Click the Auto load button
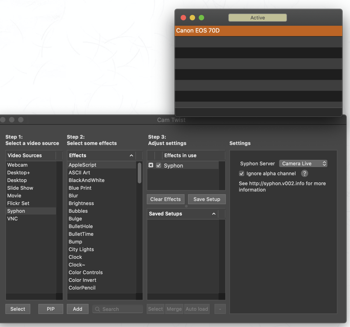This screenshot has height=327, width=350. [197, 309]
